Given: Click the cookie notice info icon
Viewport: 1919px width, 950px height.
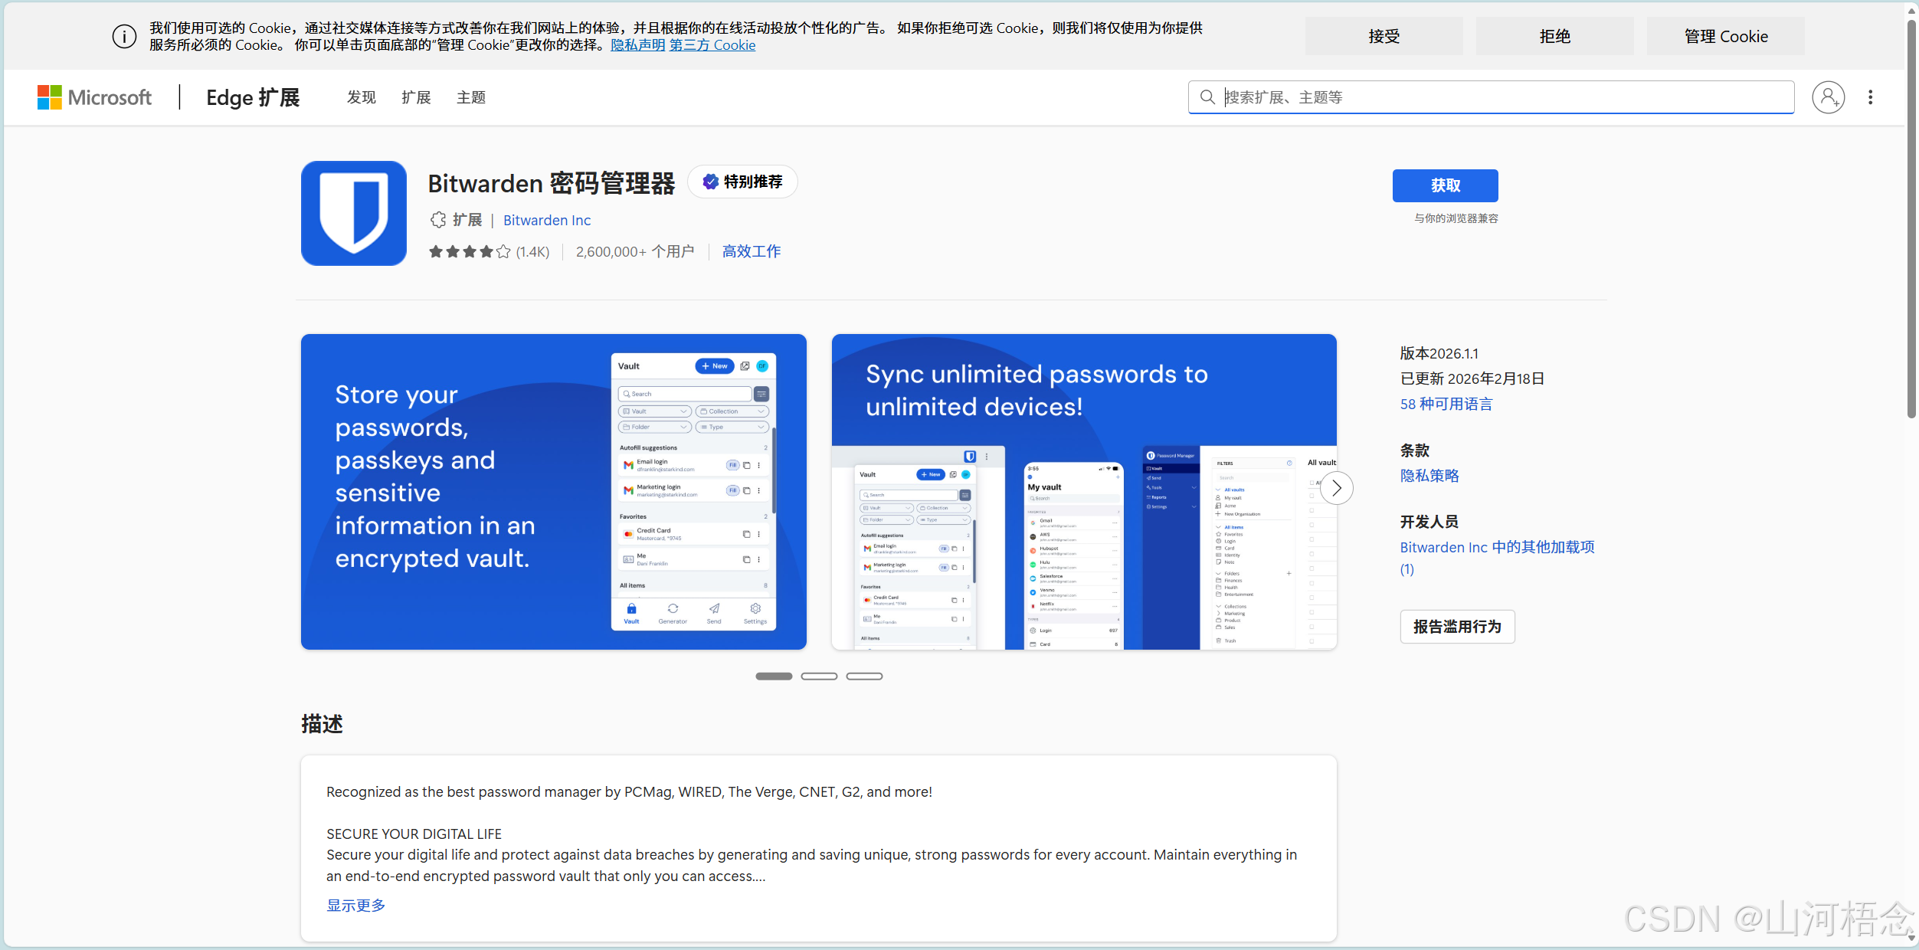Looking at the screenshot, I should (124, 36).
